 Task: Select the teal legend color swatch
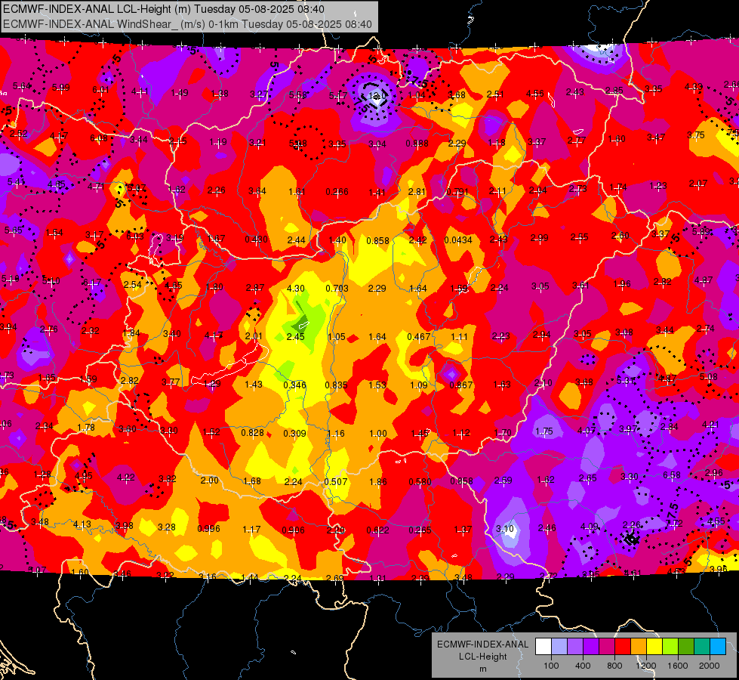(702, 646)
